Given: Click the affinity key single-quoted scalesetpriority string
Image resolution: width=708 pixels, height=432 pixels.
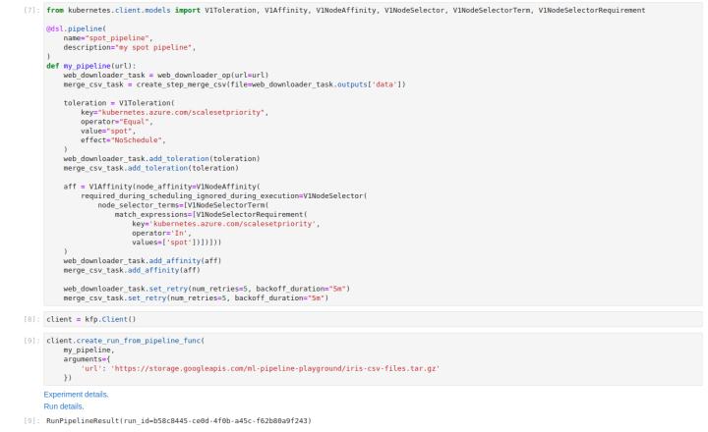Looking at the screenshot, I should coord(232,224).
